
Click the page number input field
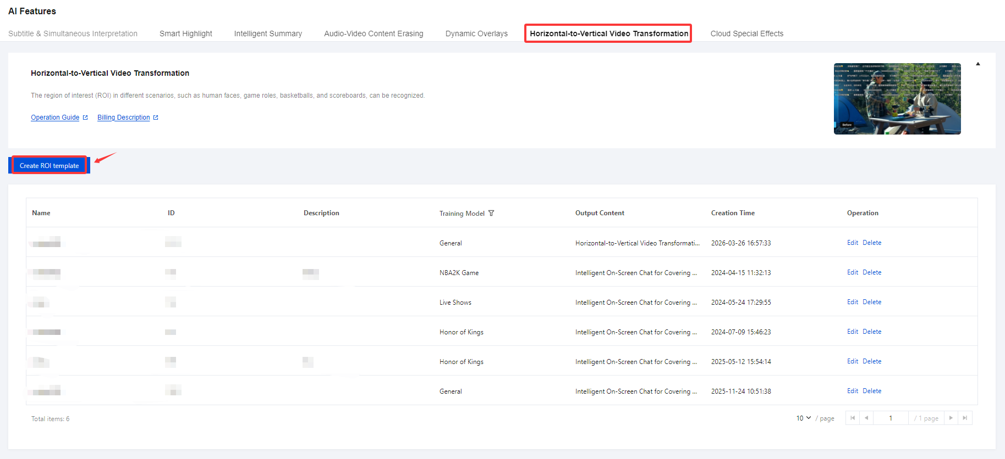pos(890,418)
